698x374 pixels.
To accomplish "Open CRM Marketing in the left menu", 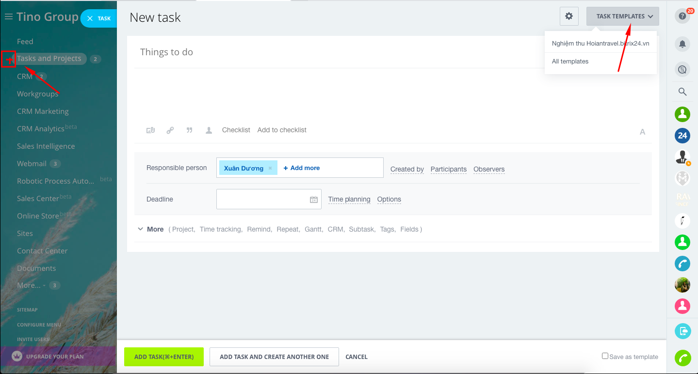I will 43,111.
